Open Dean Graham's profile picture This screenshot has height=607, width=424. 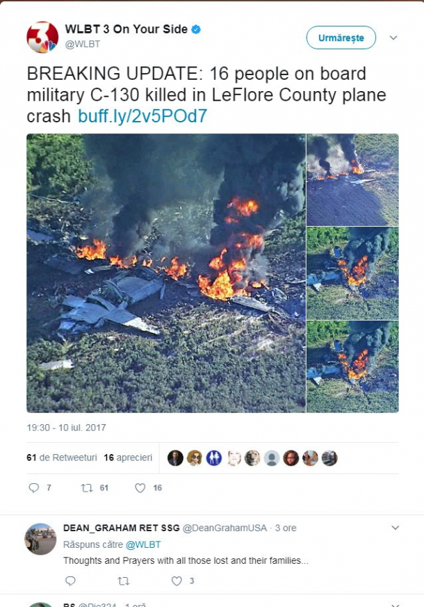click(40, 539)
